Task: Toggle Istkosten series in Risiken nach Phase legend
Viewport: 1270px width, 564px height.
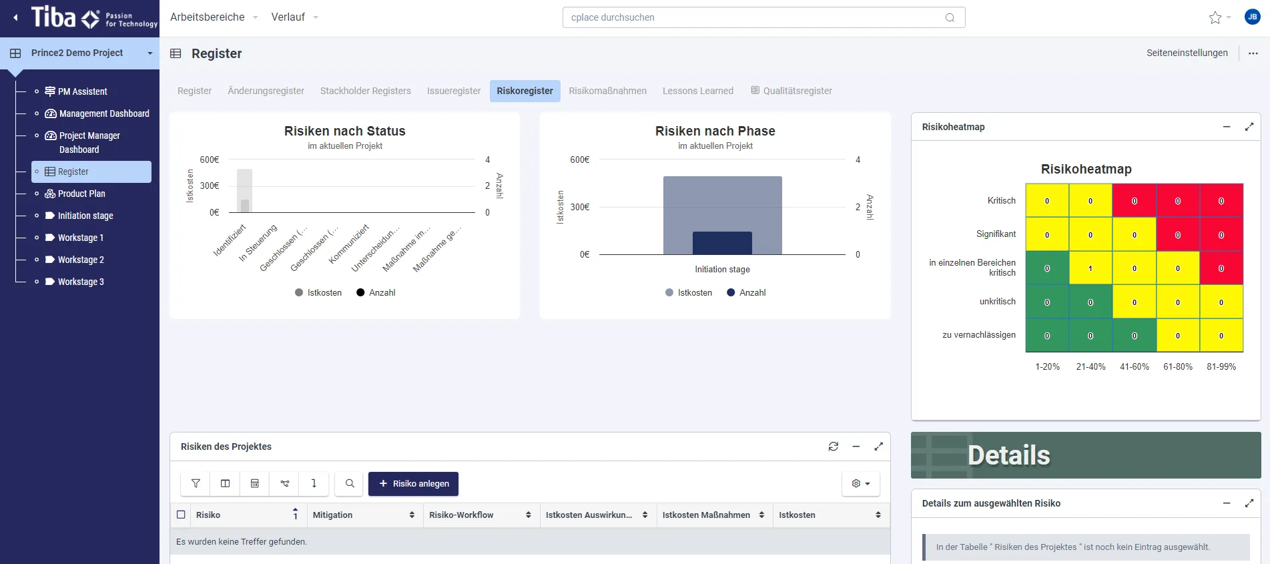Action: coord(689,292)
